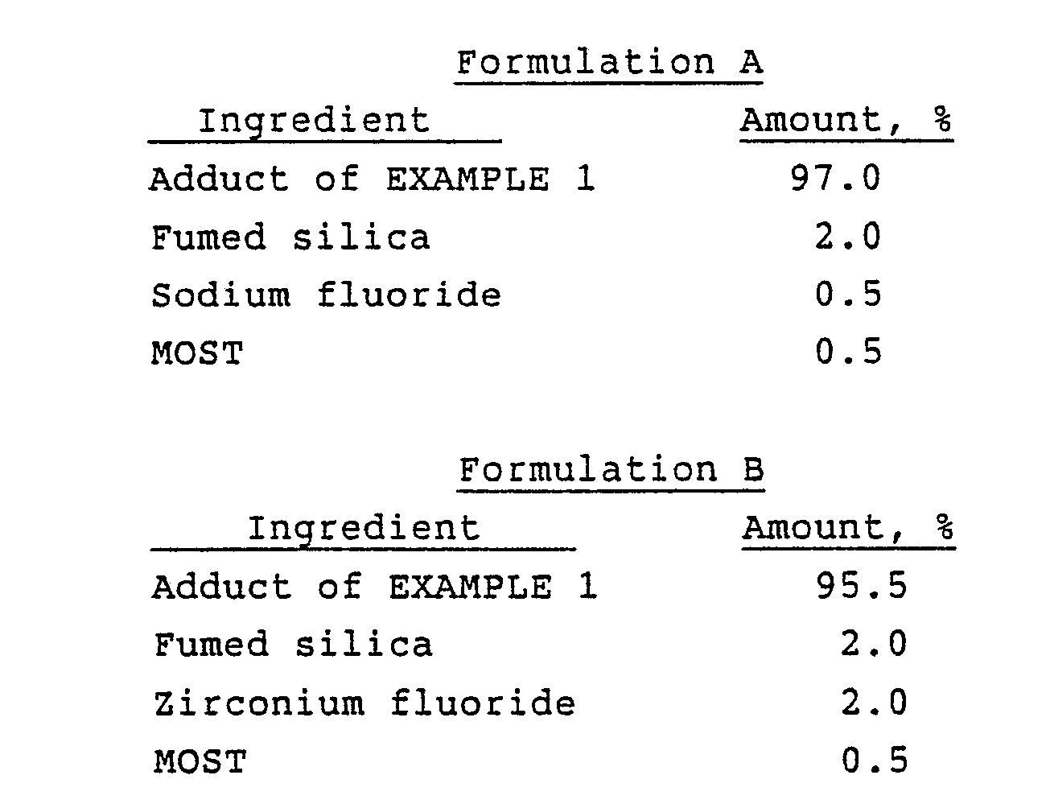The image size is (1050, 804).
Task: Click the 97.0 amount value
Action: pos(835,179)
